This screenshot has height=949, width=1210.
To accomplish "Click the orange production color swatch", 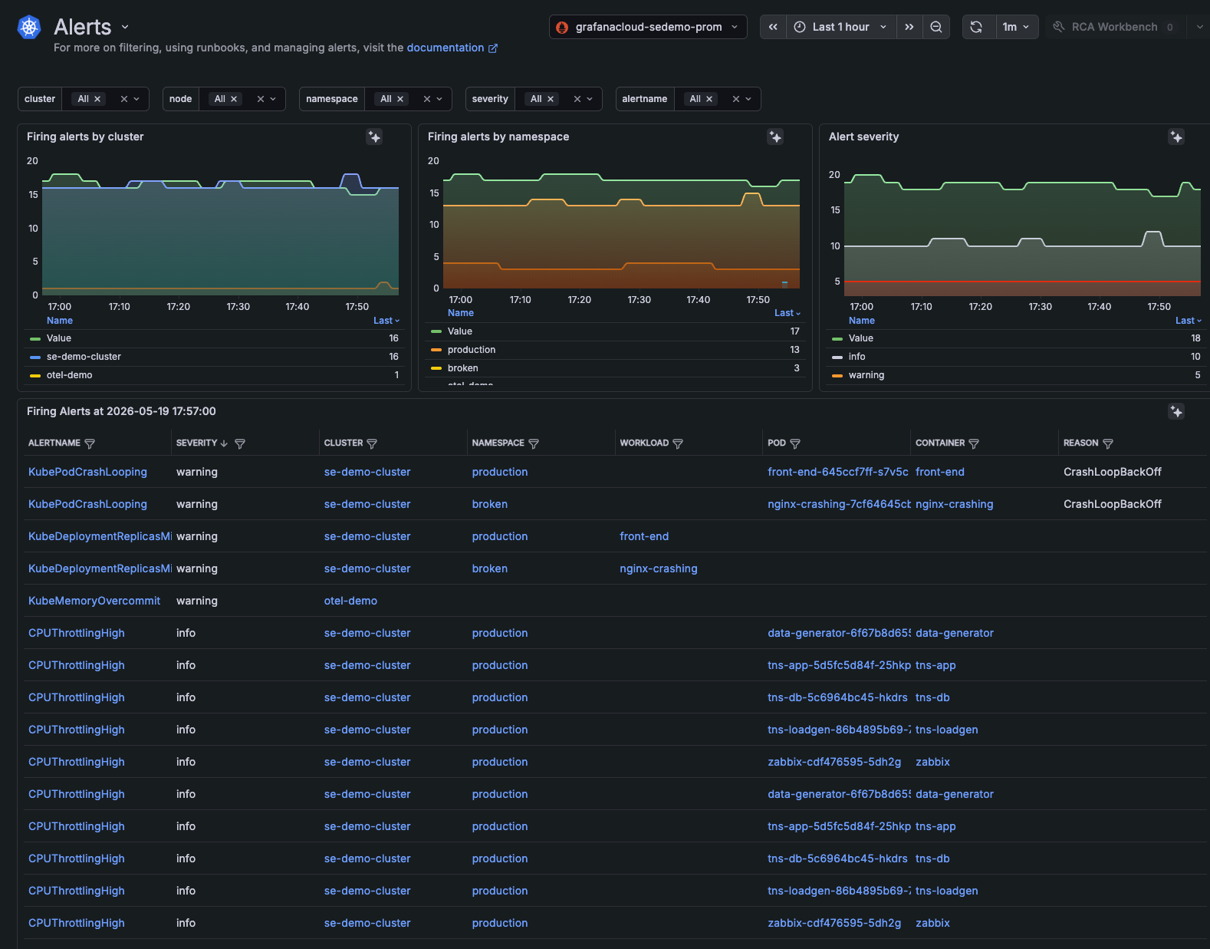I will click(436, 350).
